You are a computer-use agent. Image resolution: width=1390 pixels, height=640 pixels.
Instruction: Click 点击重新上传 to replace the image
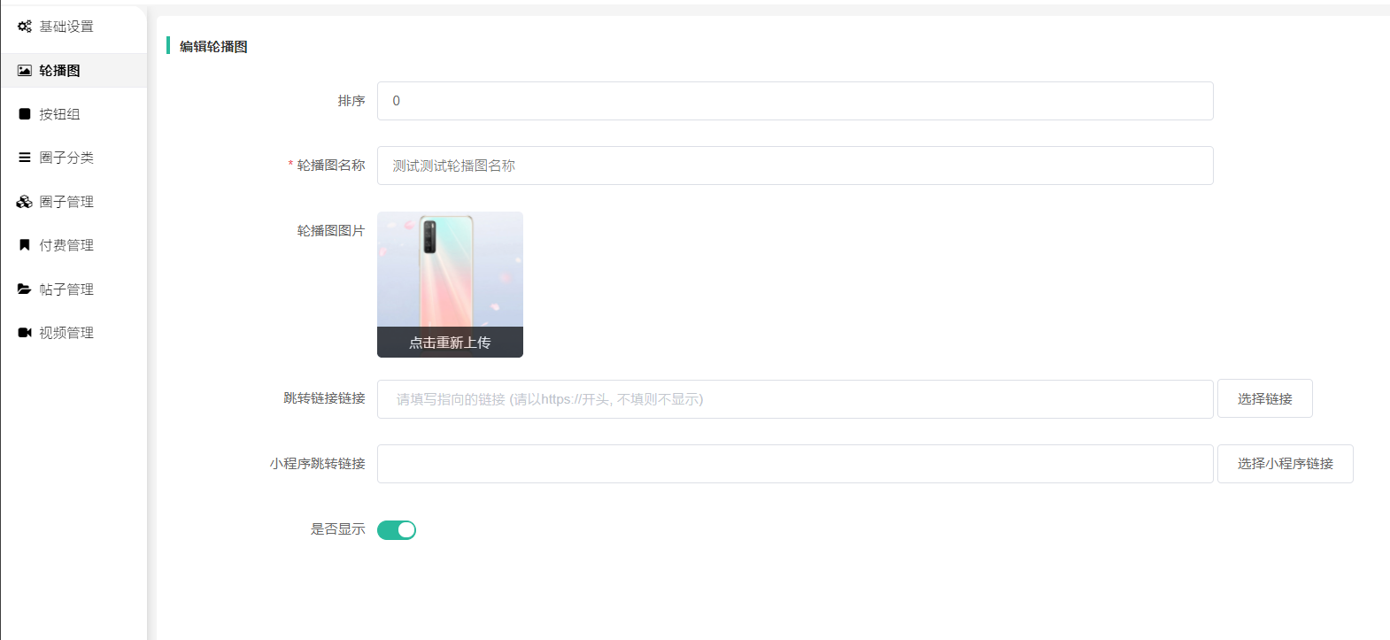tap(450, 343)
